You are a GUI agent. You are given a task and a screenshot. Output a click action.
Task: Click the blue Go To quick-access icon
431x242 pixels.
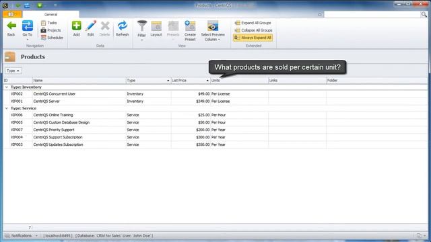(x=27, y=5)
